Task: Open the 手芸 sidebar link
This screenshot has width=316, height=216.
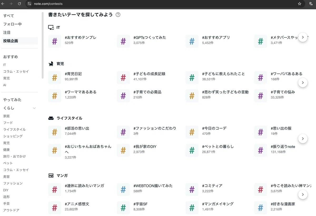Action: click(x=6, y=204)
